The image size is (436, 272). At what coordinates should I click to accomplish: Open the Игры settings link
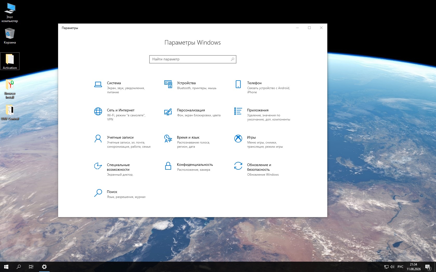251,138
